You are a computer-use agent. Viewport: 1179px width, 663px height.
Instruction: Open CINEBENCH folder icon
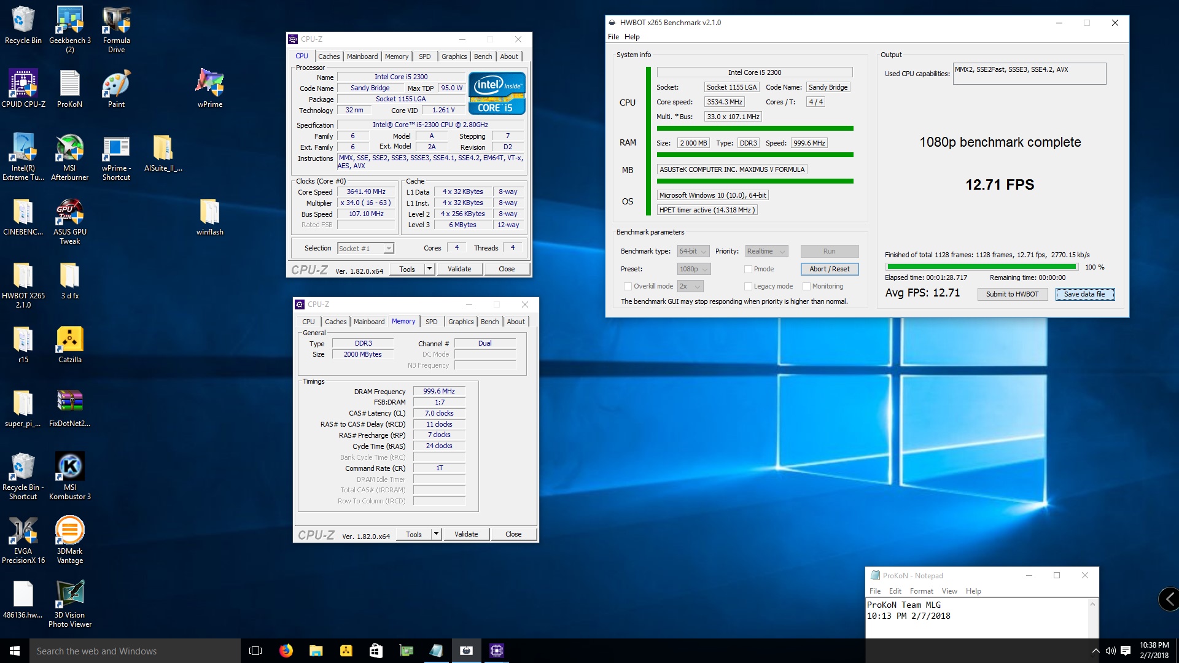point(23,217)
